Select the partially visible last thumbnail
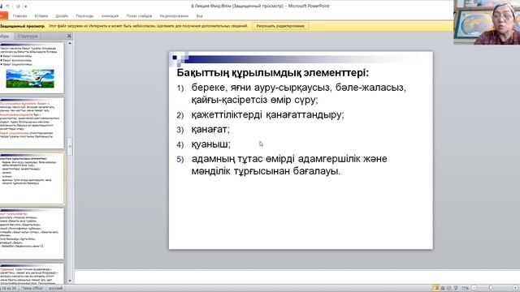Viewport: 520px width, 292px height. (x=32, y=274)
